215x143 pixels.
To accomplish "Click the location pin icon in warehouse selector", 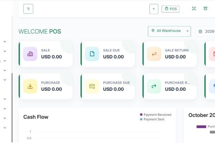I will click(153, 30).
